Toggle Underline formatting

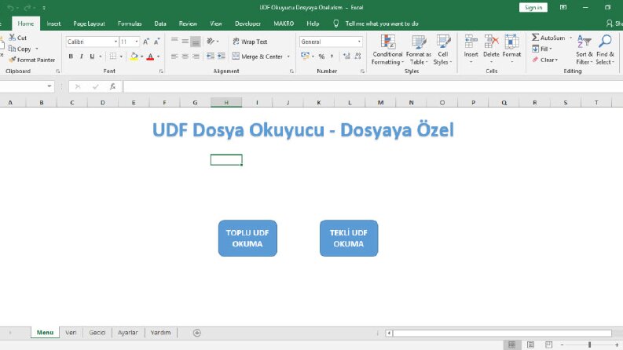(92, 57)
